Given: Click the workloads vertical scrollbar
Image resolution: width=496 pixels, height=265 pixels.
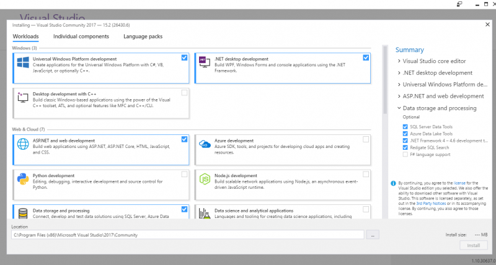Looking at the screenshot, I should point(385,79).
